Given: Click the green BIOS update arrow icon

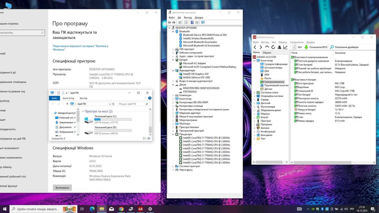Looking at the screenshot, I should [x=306, y=47].
